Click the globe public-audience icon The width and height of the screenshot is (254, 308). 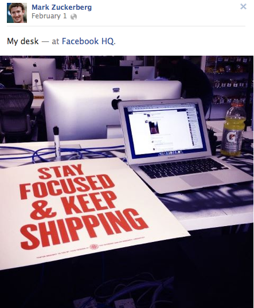(x=73, y=17)
